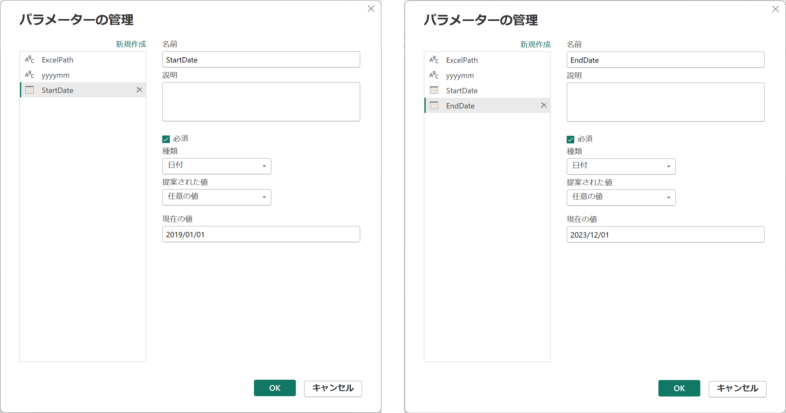Open 種類 dropdown in EndDate dialog
786x413 pixels.
pos(621,166)
